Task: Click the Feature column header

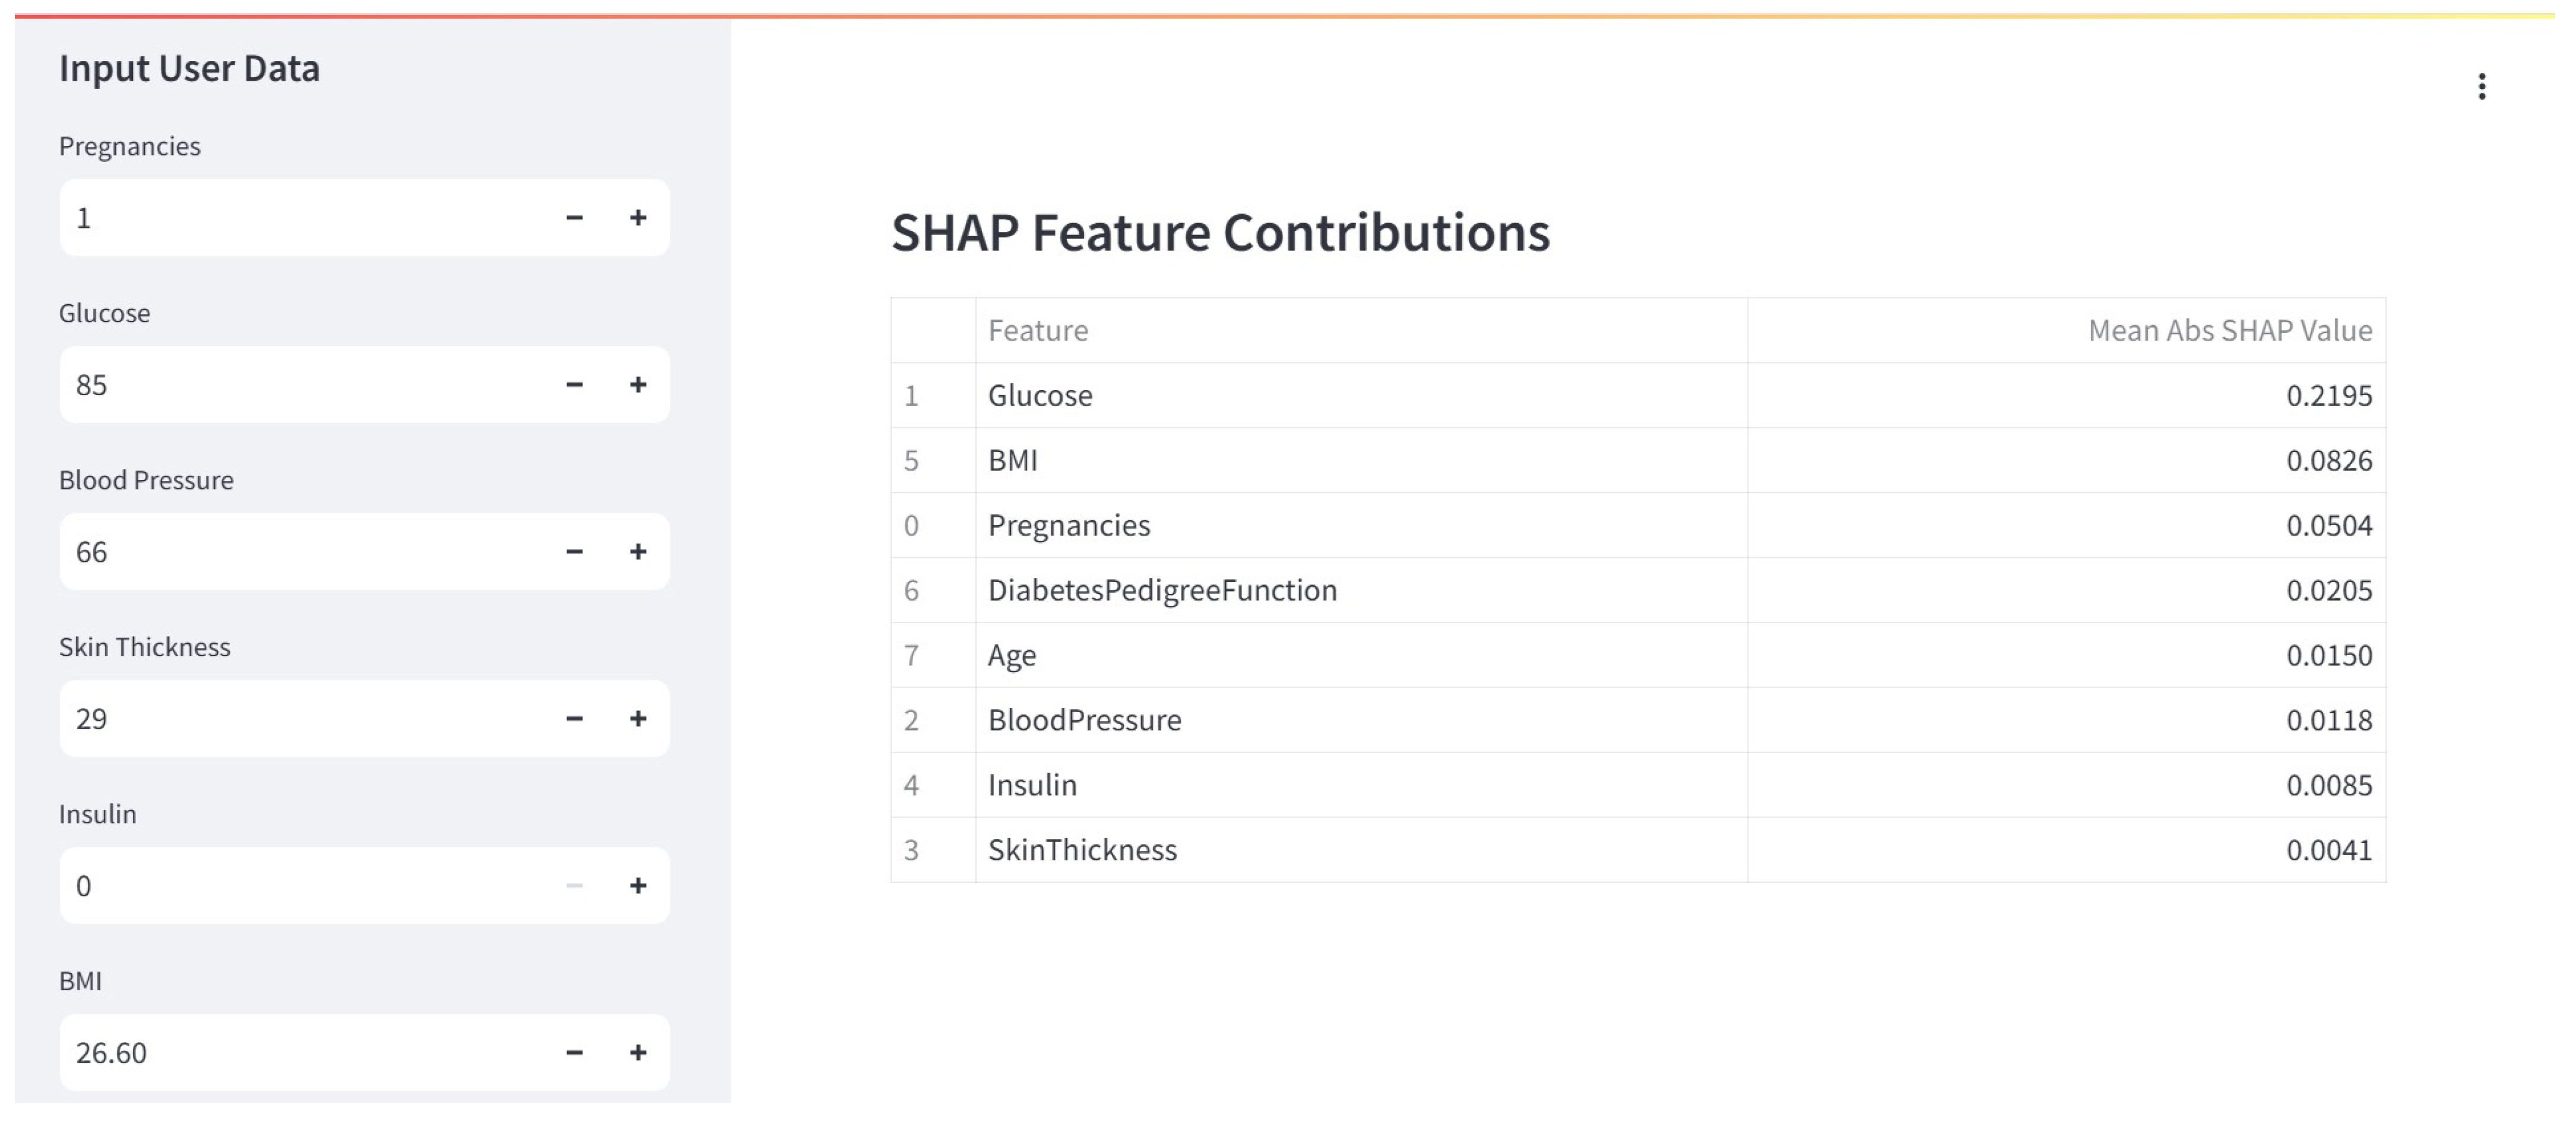Action: coord(1038,330)
